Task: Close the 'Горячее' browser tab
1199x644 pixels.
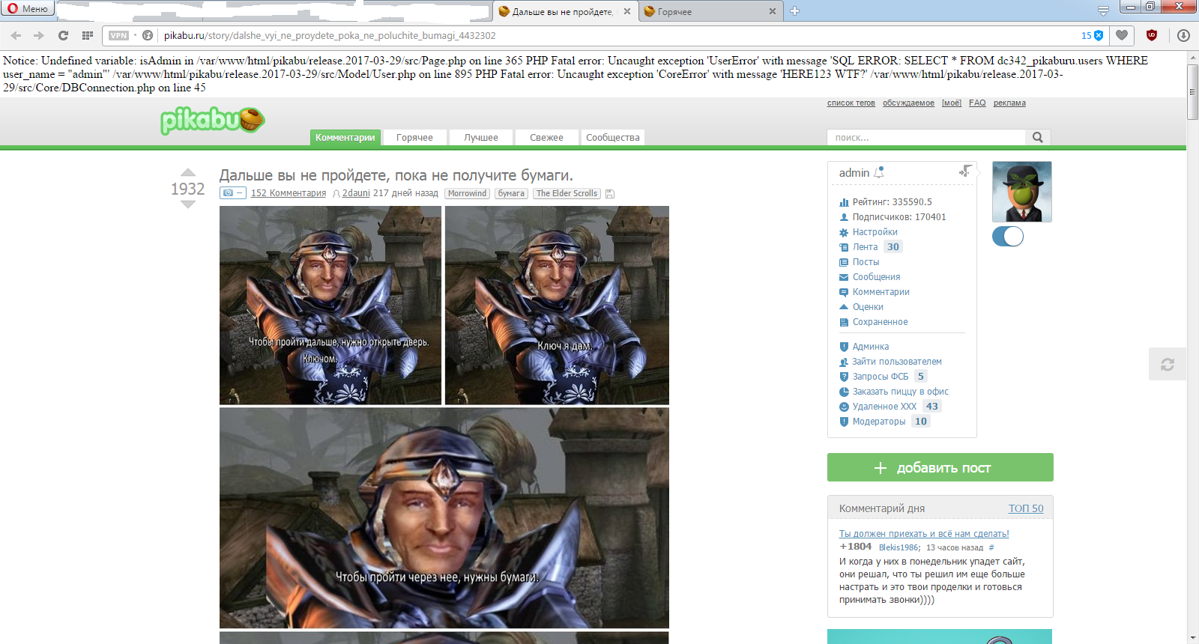Action: (x=773, y=11)
